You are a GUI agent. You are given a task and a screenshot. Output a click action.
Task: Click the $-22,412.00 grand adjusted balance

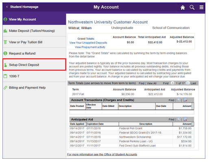[x=184, y=42]
